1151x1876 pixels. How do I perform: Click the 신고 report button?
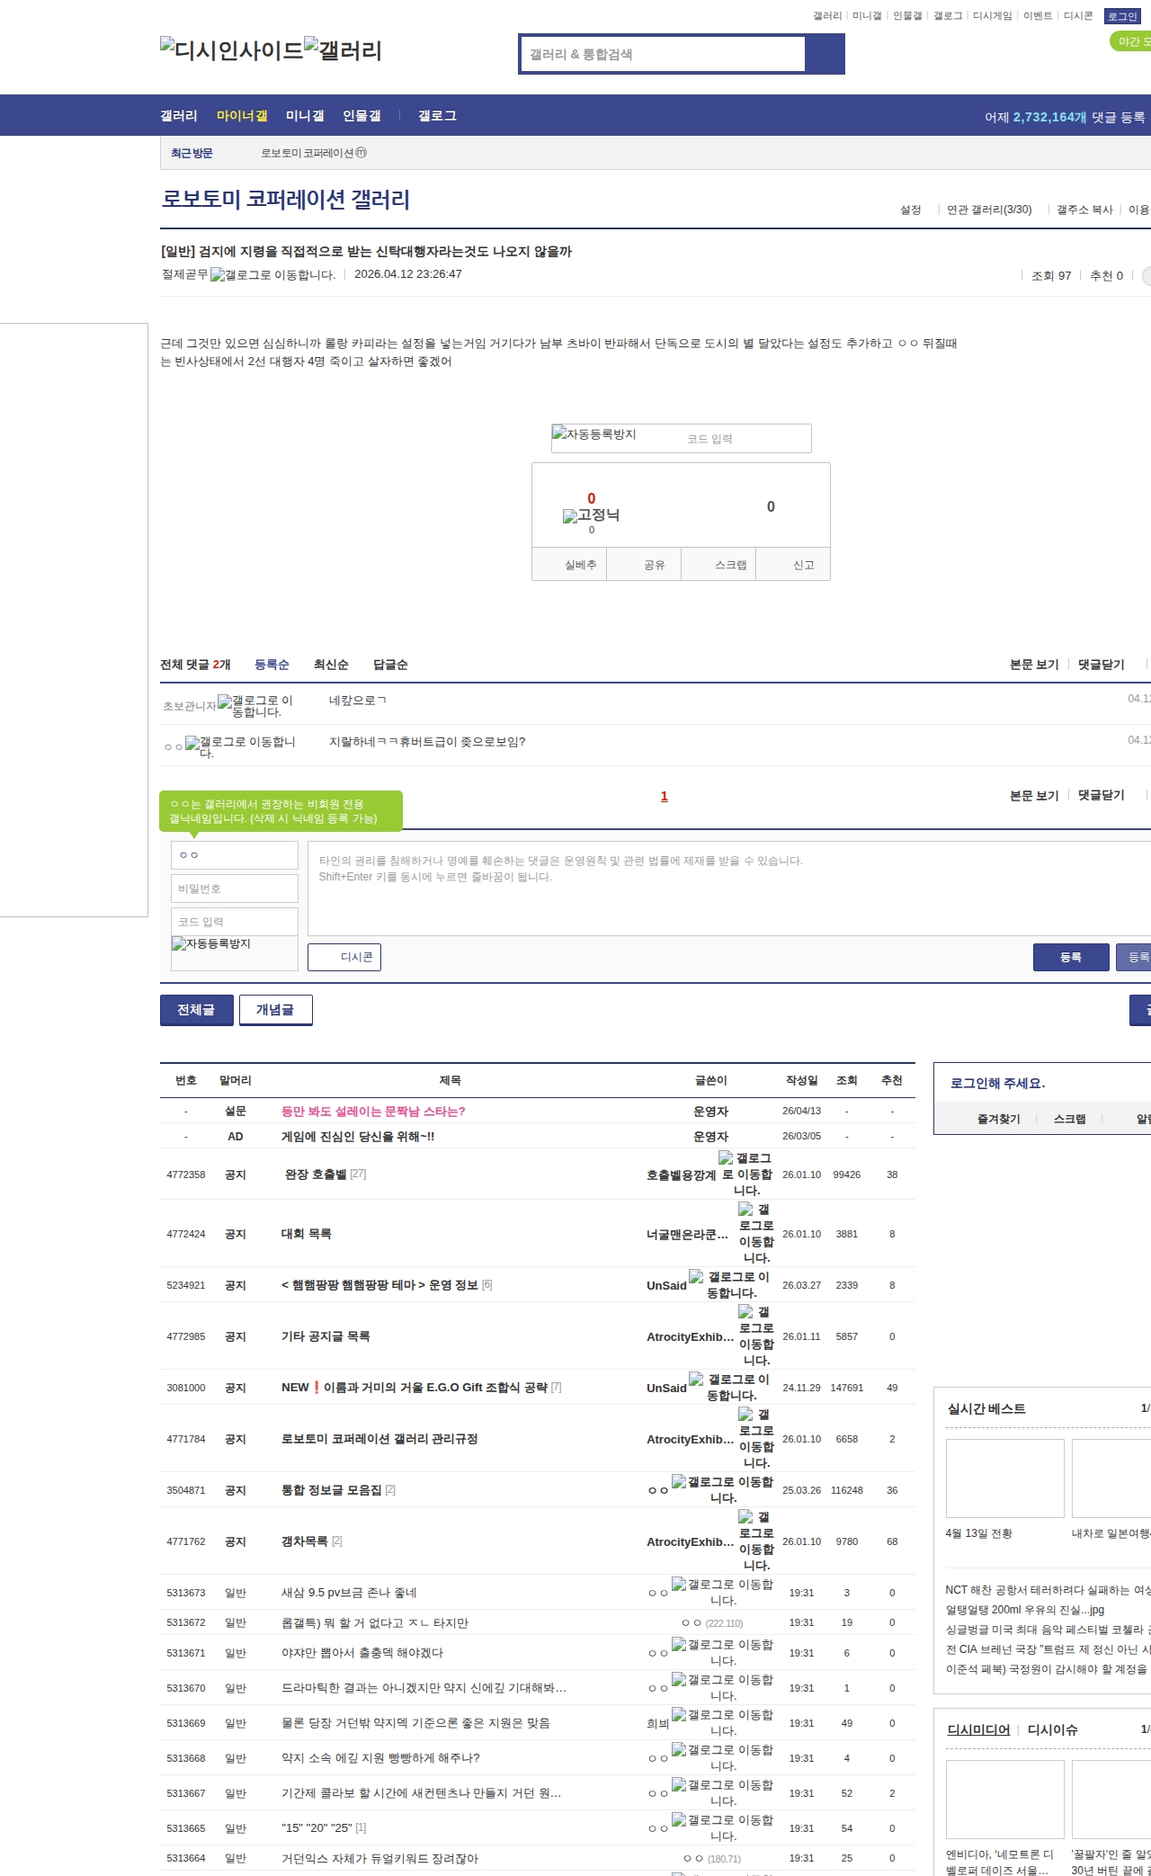(x=803, y=565)
